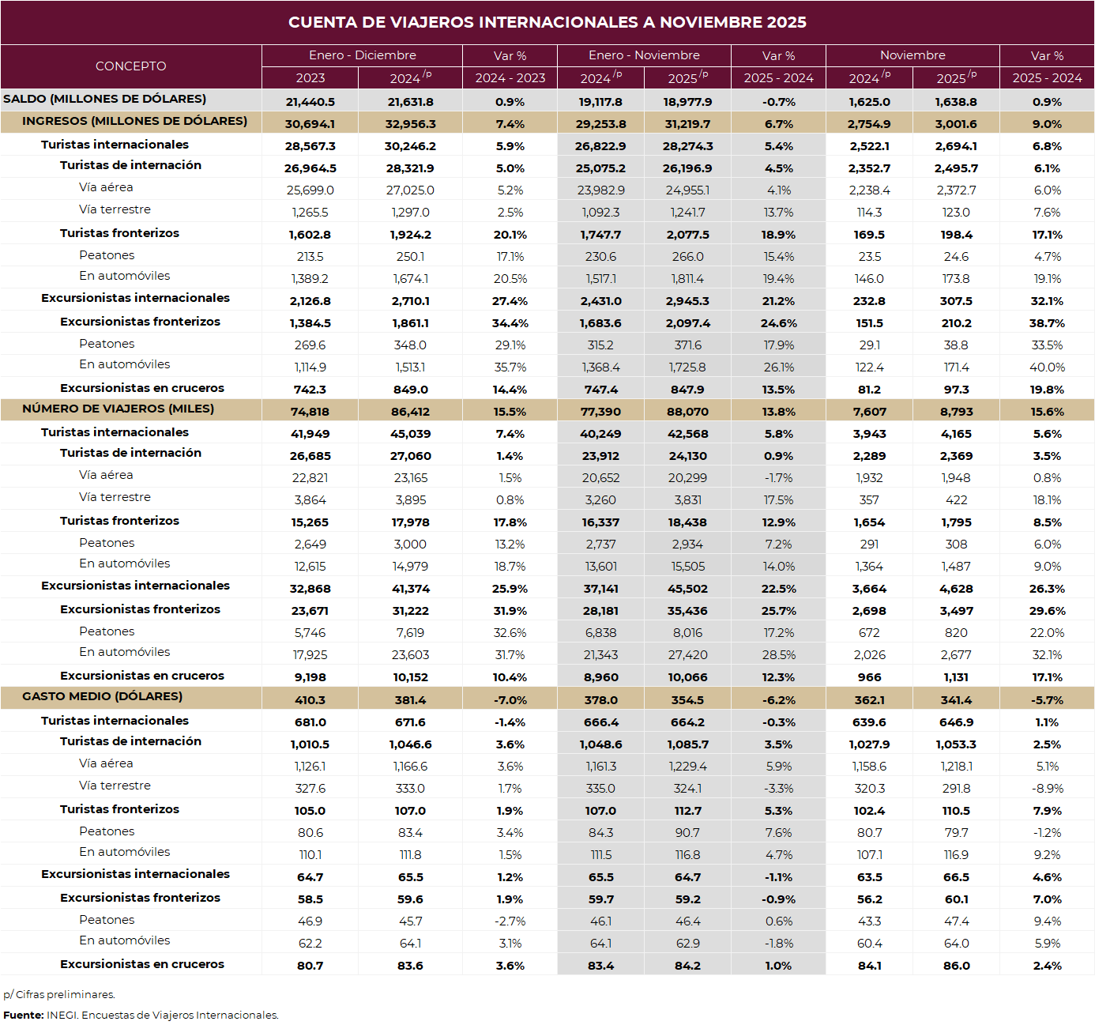Select the 'SALDO (MILLONES DE DÓLARES)' row label

click(x=105, y=99)
